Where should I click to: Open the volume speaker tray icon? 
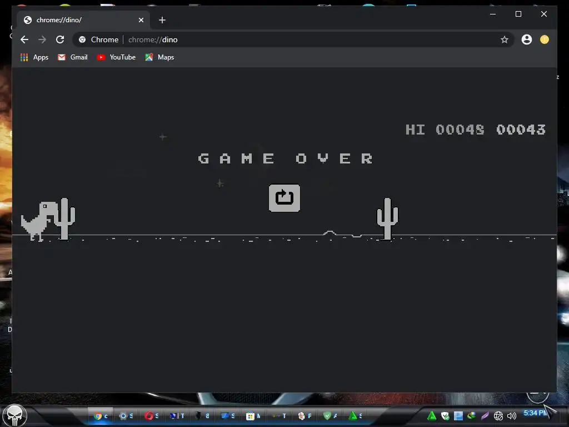[x=512, y=416]
